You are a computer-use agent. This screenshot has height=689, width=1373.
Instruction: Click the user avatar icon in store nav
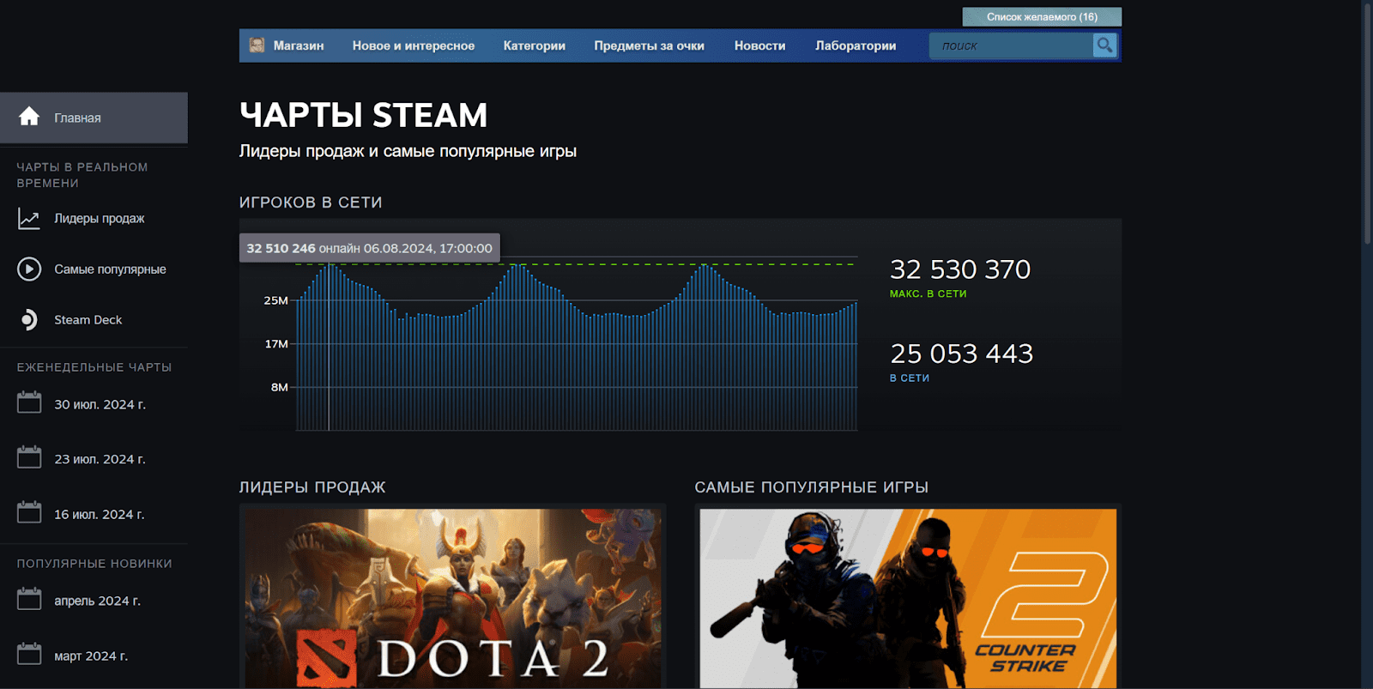(x=257, y=45)
